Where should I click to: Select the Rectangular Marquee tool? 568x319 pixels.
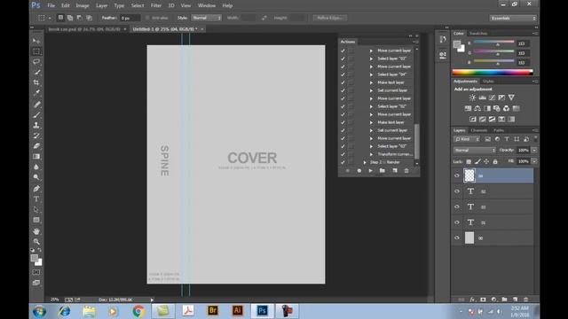point(36,51)
